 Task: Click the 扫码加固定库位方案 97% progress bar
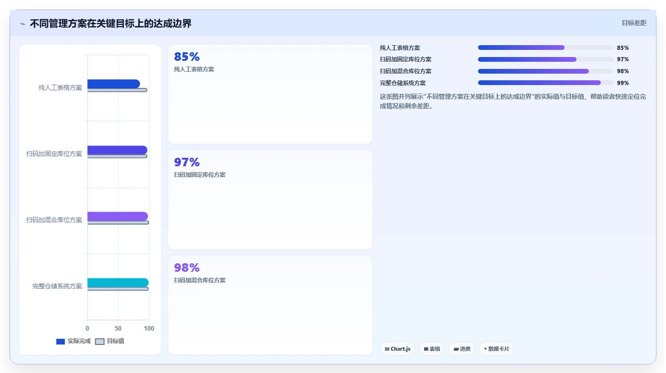coord(546,59)
